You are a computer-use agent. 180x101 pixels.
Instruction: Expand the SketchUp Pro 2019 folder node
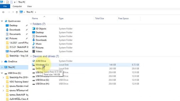pos(3,77)
